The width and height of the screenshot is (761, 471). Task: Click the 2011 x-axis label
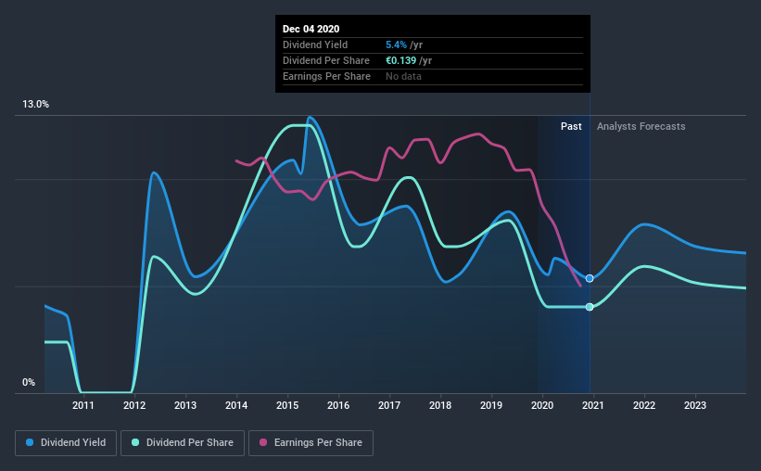[x=83, y=405]
